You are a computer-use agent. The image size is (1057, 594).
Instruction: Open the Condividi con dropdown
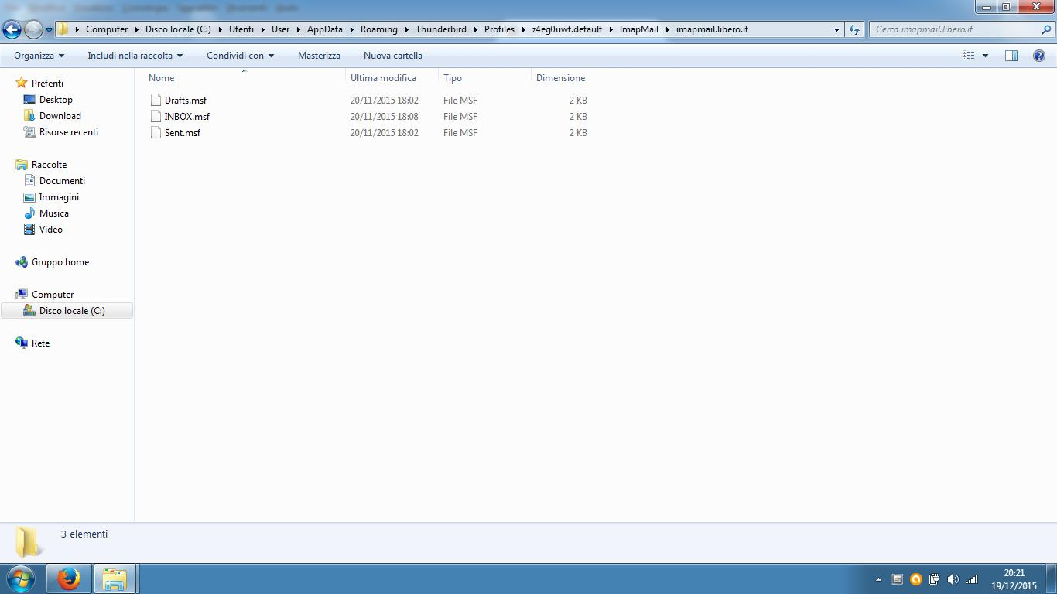240,56
